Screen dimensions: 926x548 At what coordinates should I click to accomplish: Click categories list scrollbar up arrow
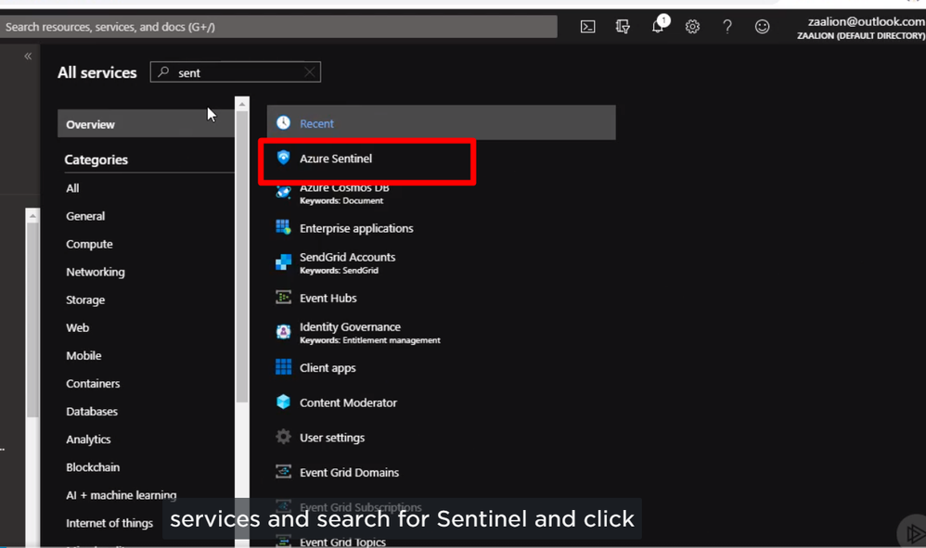[x=241, y=104]
